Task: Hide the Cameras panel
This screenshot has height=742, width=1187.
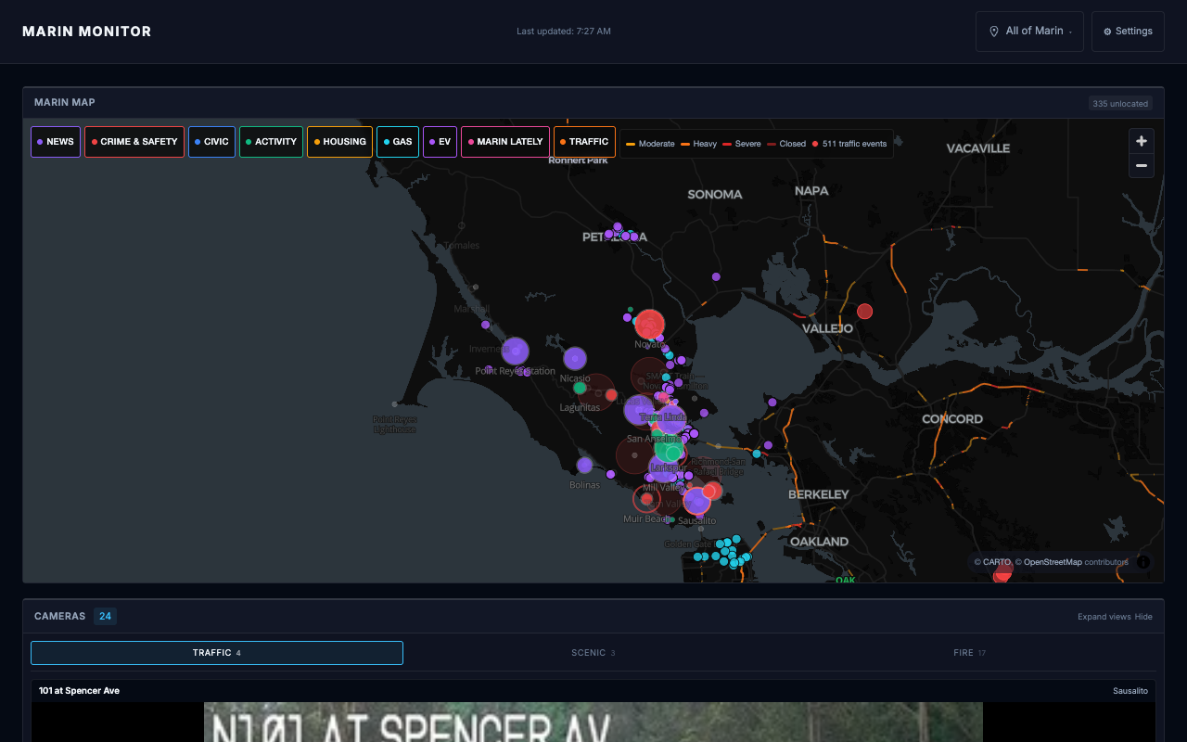Action: coord(1143,616)
